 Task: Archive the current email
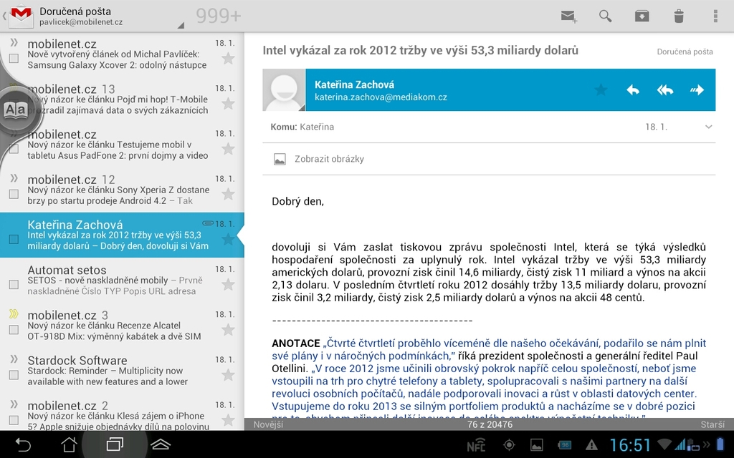click(x=641, y=14)
